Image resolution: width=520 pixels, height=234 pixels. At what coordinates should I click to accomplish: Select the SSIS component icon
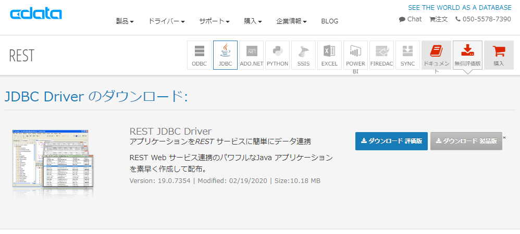[x=303, y=55]
